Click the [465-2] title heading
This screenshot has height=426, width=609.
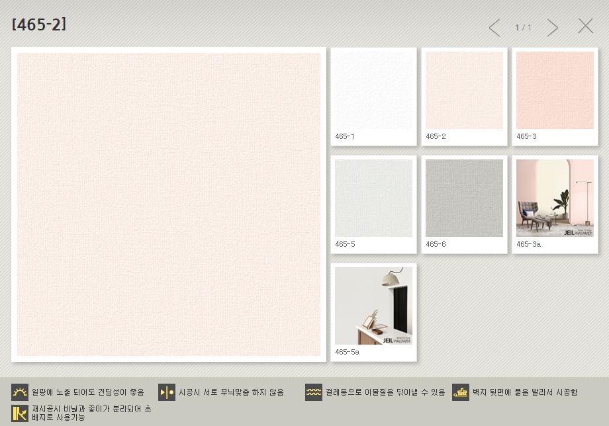[x=39, y=25]
